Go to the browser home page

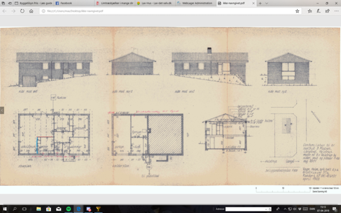31,11
